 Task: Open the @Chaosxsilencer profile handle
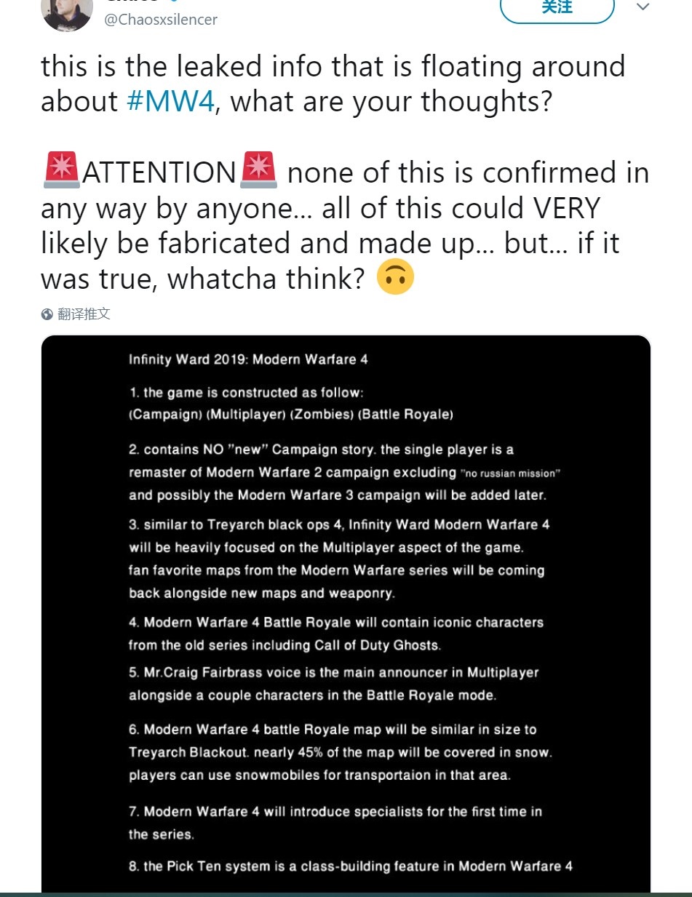[x=161, y=20]
